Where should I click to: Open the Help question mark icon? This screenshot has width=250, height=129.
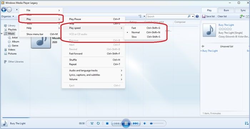pos(197,16)
